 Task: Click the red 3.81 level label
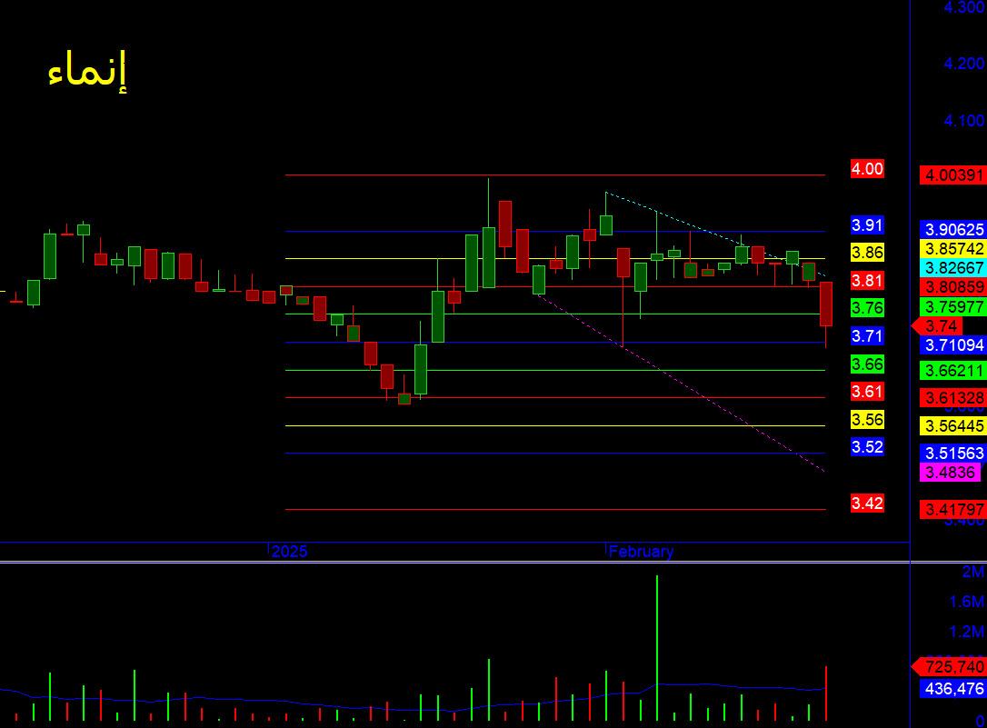867,280
